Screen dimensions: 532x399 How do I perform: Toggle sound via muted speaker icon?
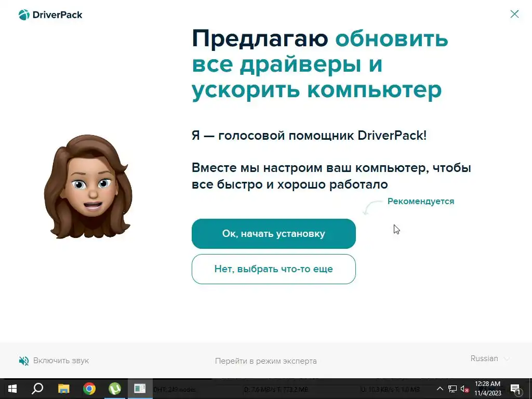point(24,361)
